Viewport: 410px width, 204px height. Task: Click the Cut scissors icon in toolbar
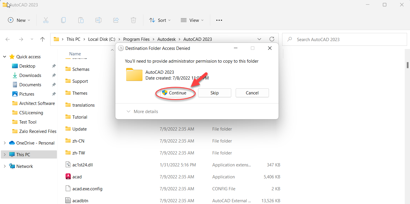46,20
